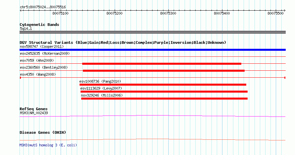Click the esv7059 (Ahn2009) label

[x=37, y=60]
